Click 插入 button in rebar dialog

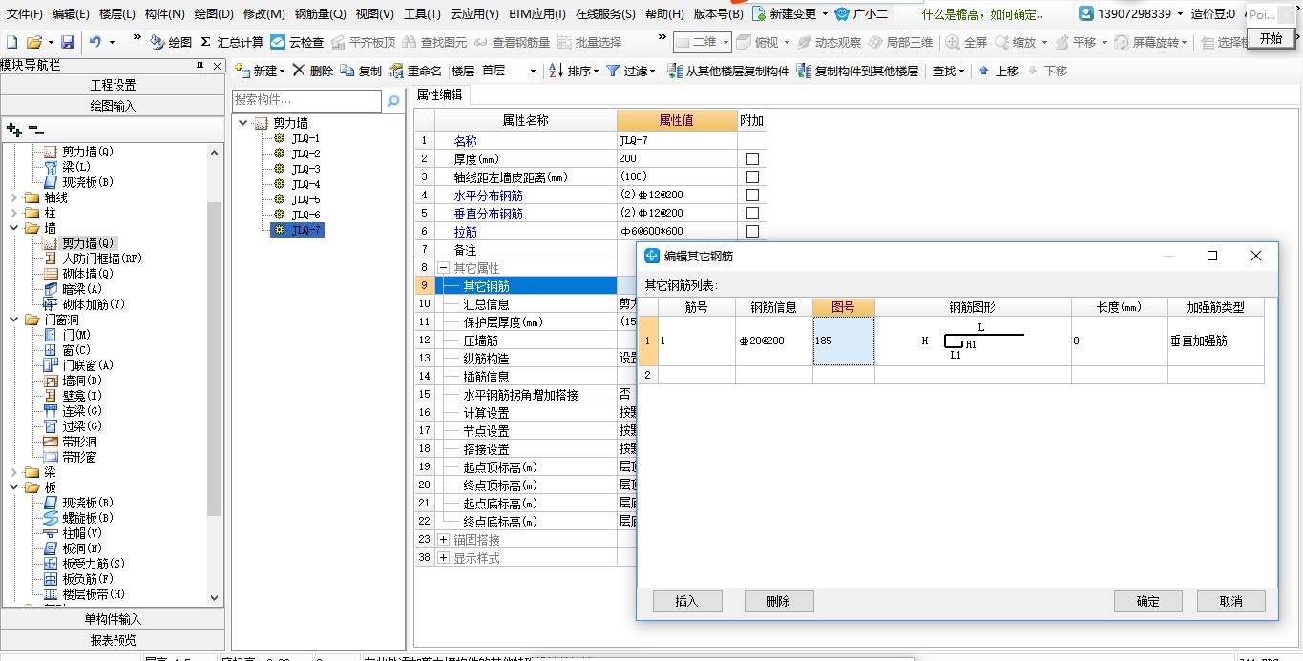687,601
